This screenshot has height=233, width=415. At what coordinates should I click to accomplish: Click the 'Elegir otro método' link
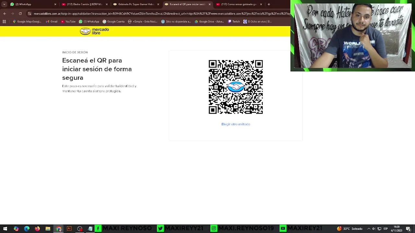[236, 124]
